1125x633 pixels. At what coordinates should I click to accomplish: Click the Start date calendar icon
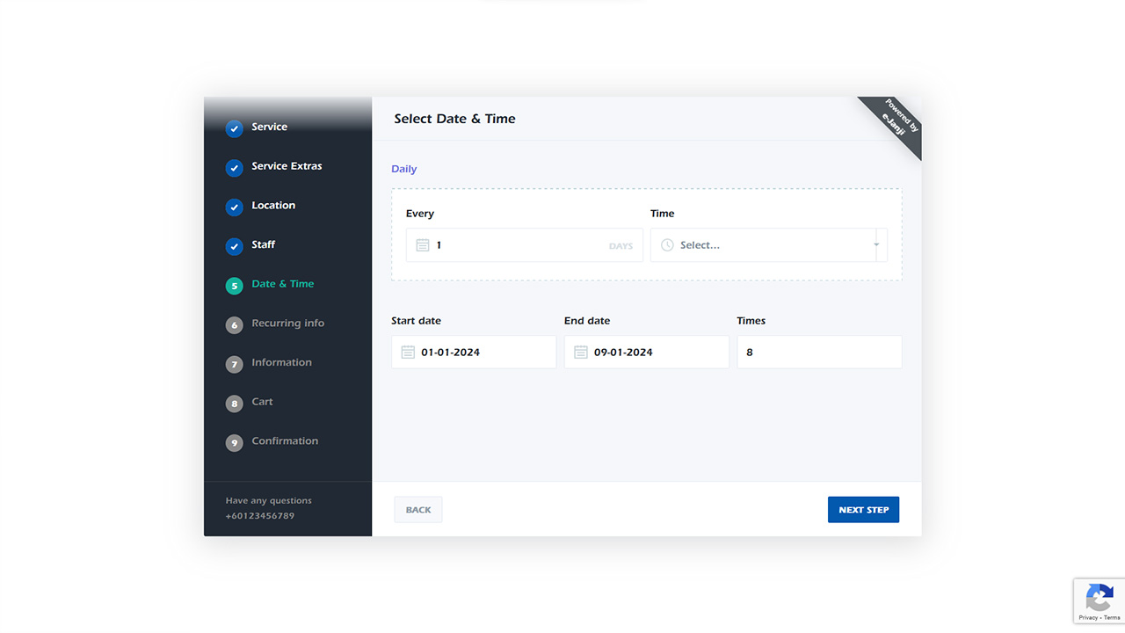(x=408, y=353)
